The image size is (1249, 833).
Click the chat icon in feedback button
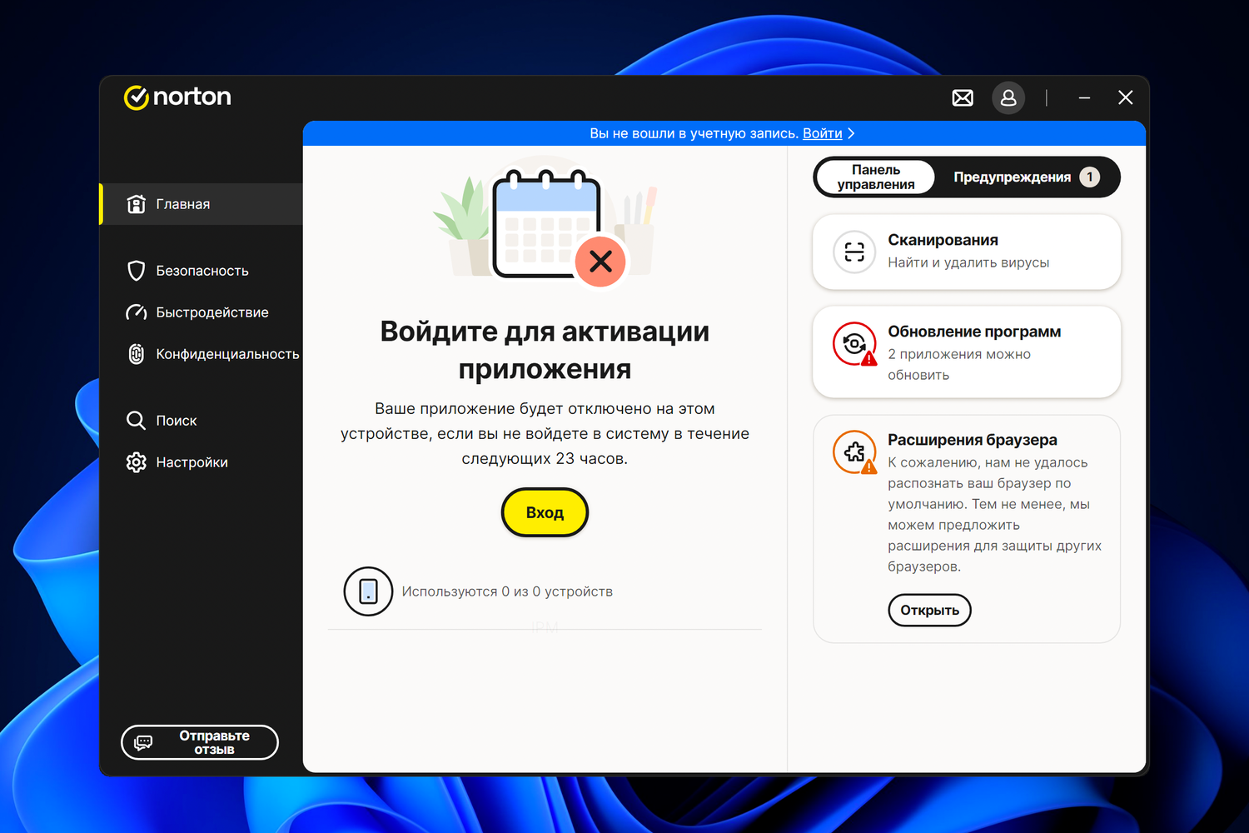[x=143, y=742]
